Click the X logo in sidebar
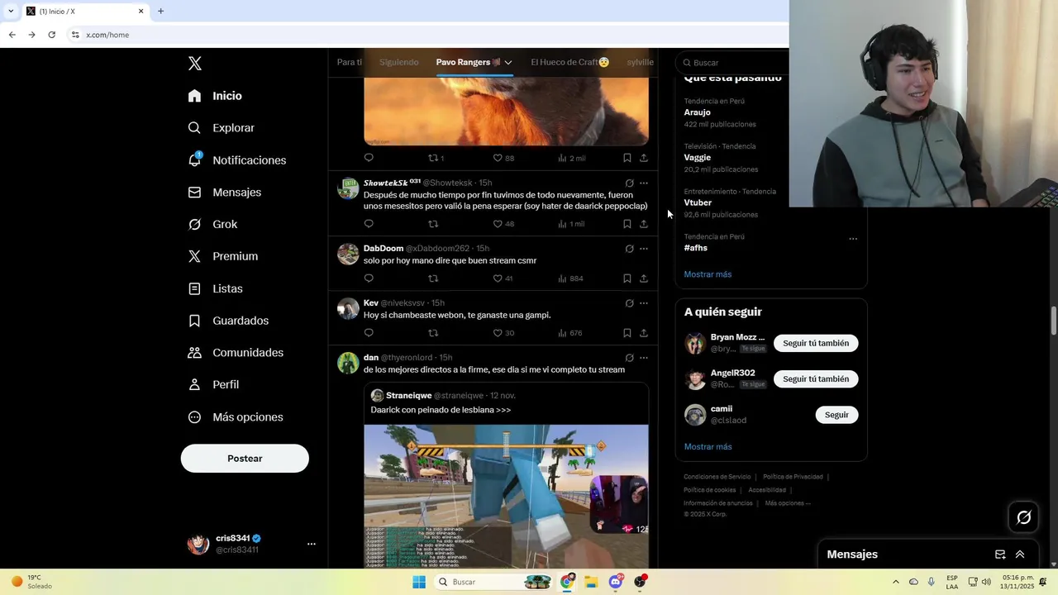This screenshot has height=595, width=1058. coord(194,64)
